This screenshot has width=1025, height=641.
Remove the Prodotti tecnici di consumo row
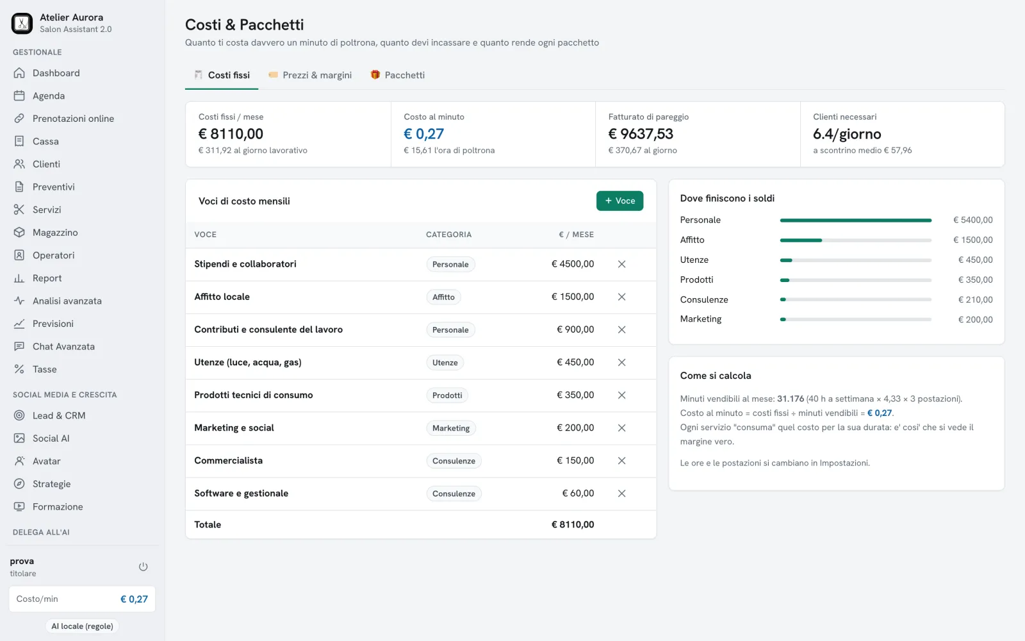point(621,395)
